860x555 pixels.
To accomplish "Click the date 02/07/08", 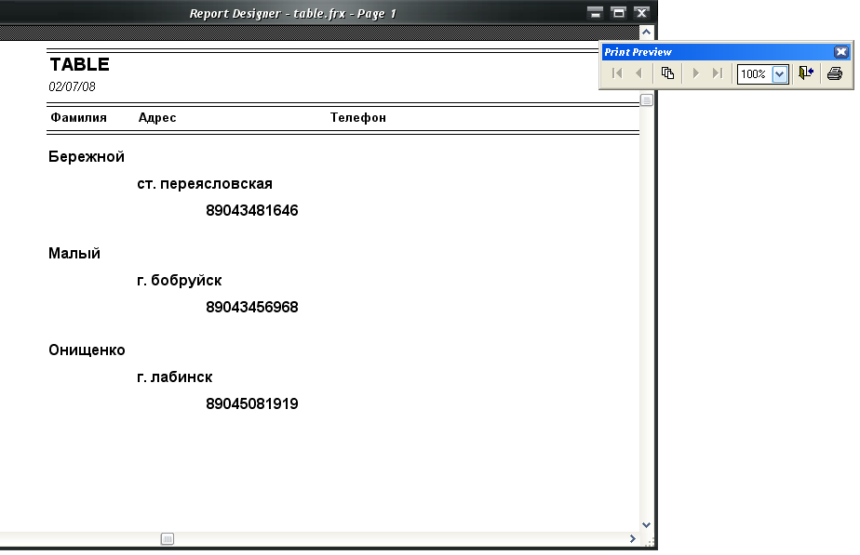I will [x=72, y=86].
